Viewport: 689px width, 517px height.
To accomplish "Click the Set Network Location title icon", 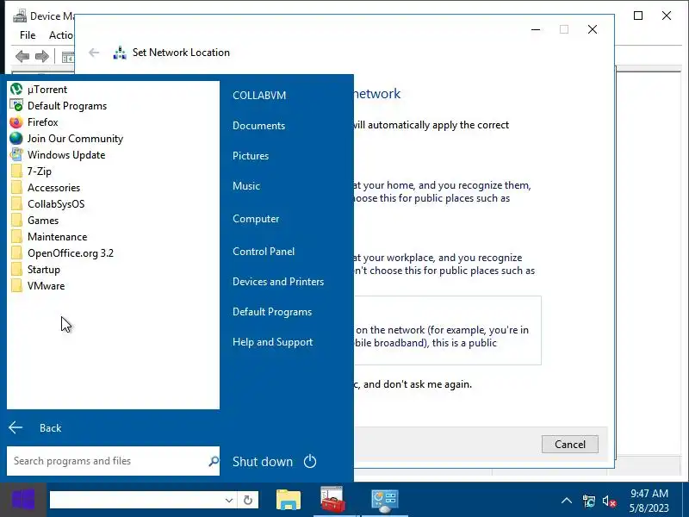I will [120, 53].
